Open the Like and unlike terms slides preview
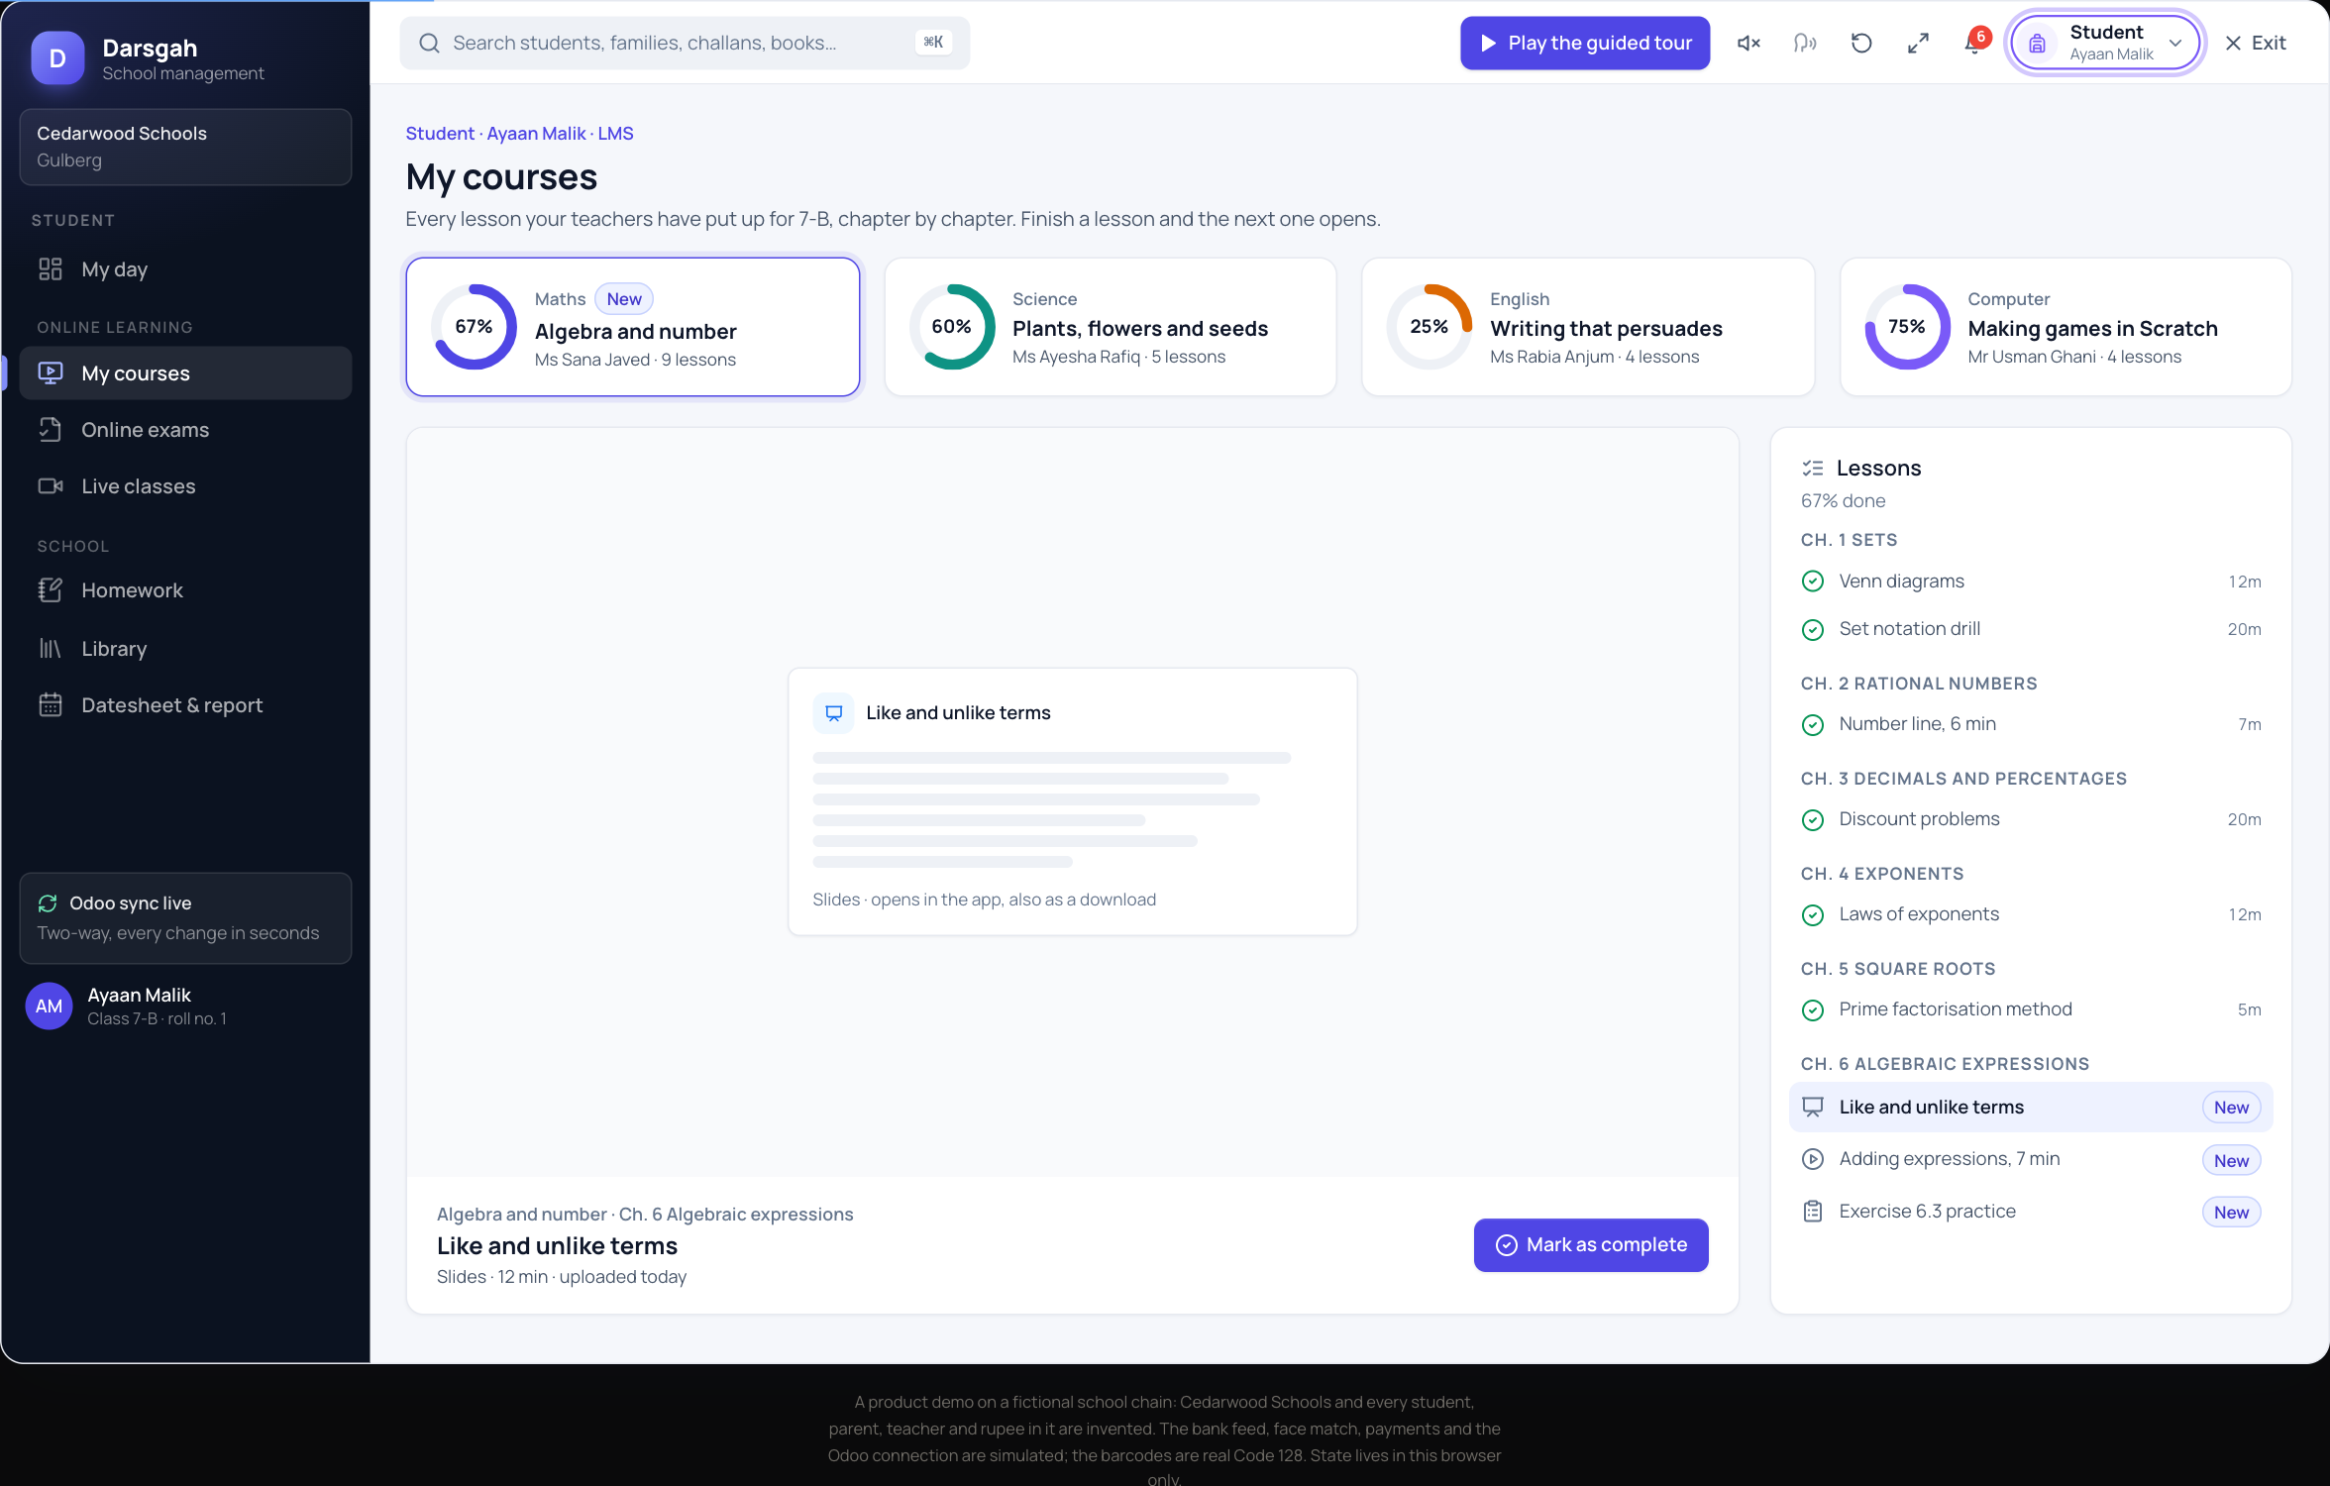 [1072, 801]
